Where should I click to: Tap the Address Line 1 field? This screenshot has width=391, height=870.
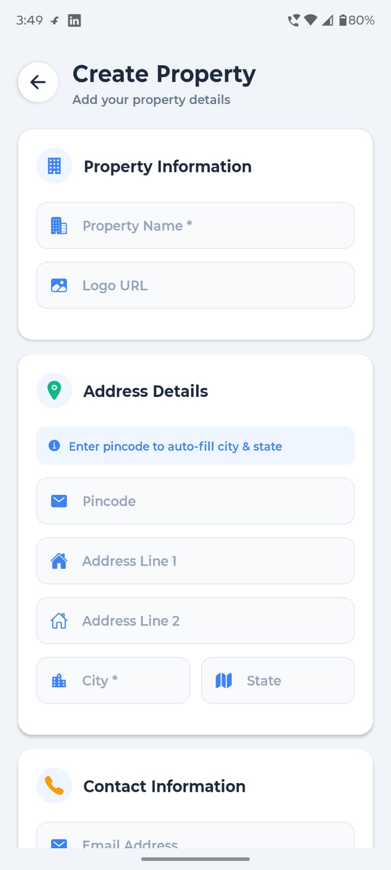[x=212, y=561]
